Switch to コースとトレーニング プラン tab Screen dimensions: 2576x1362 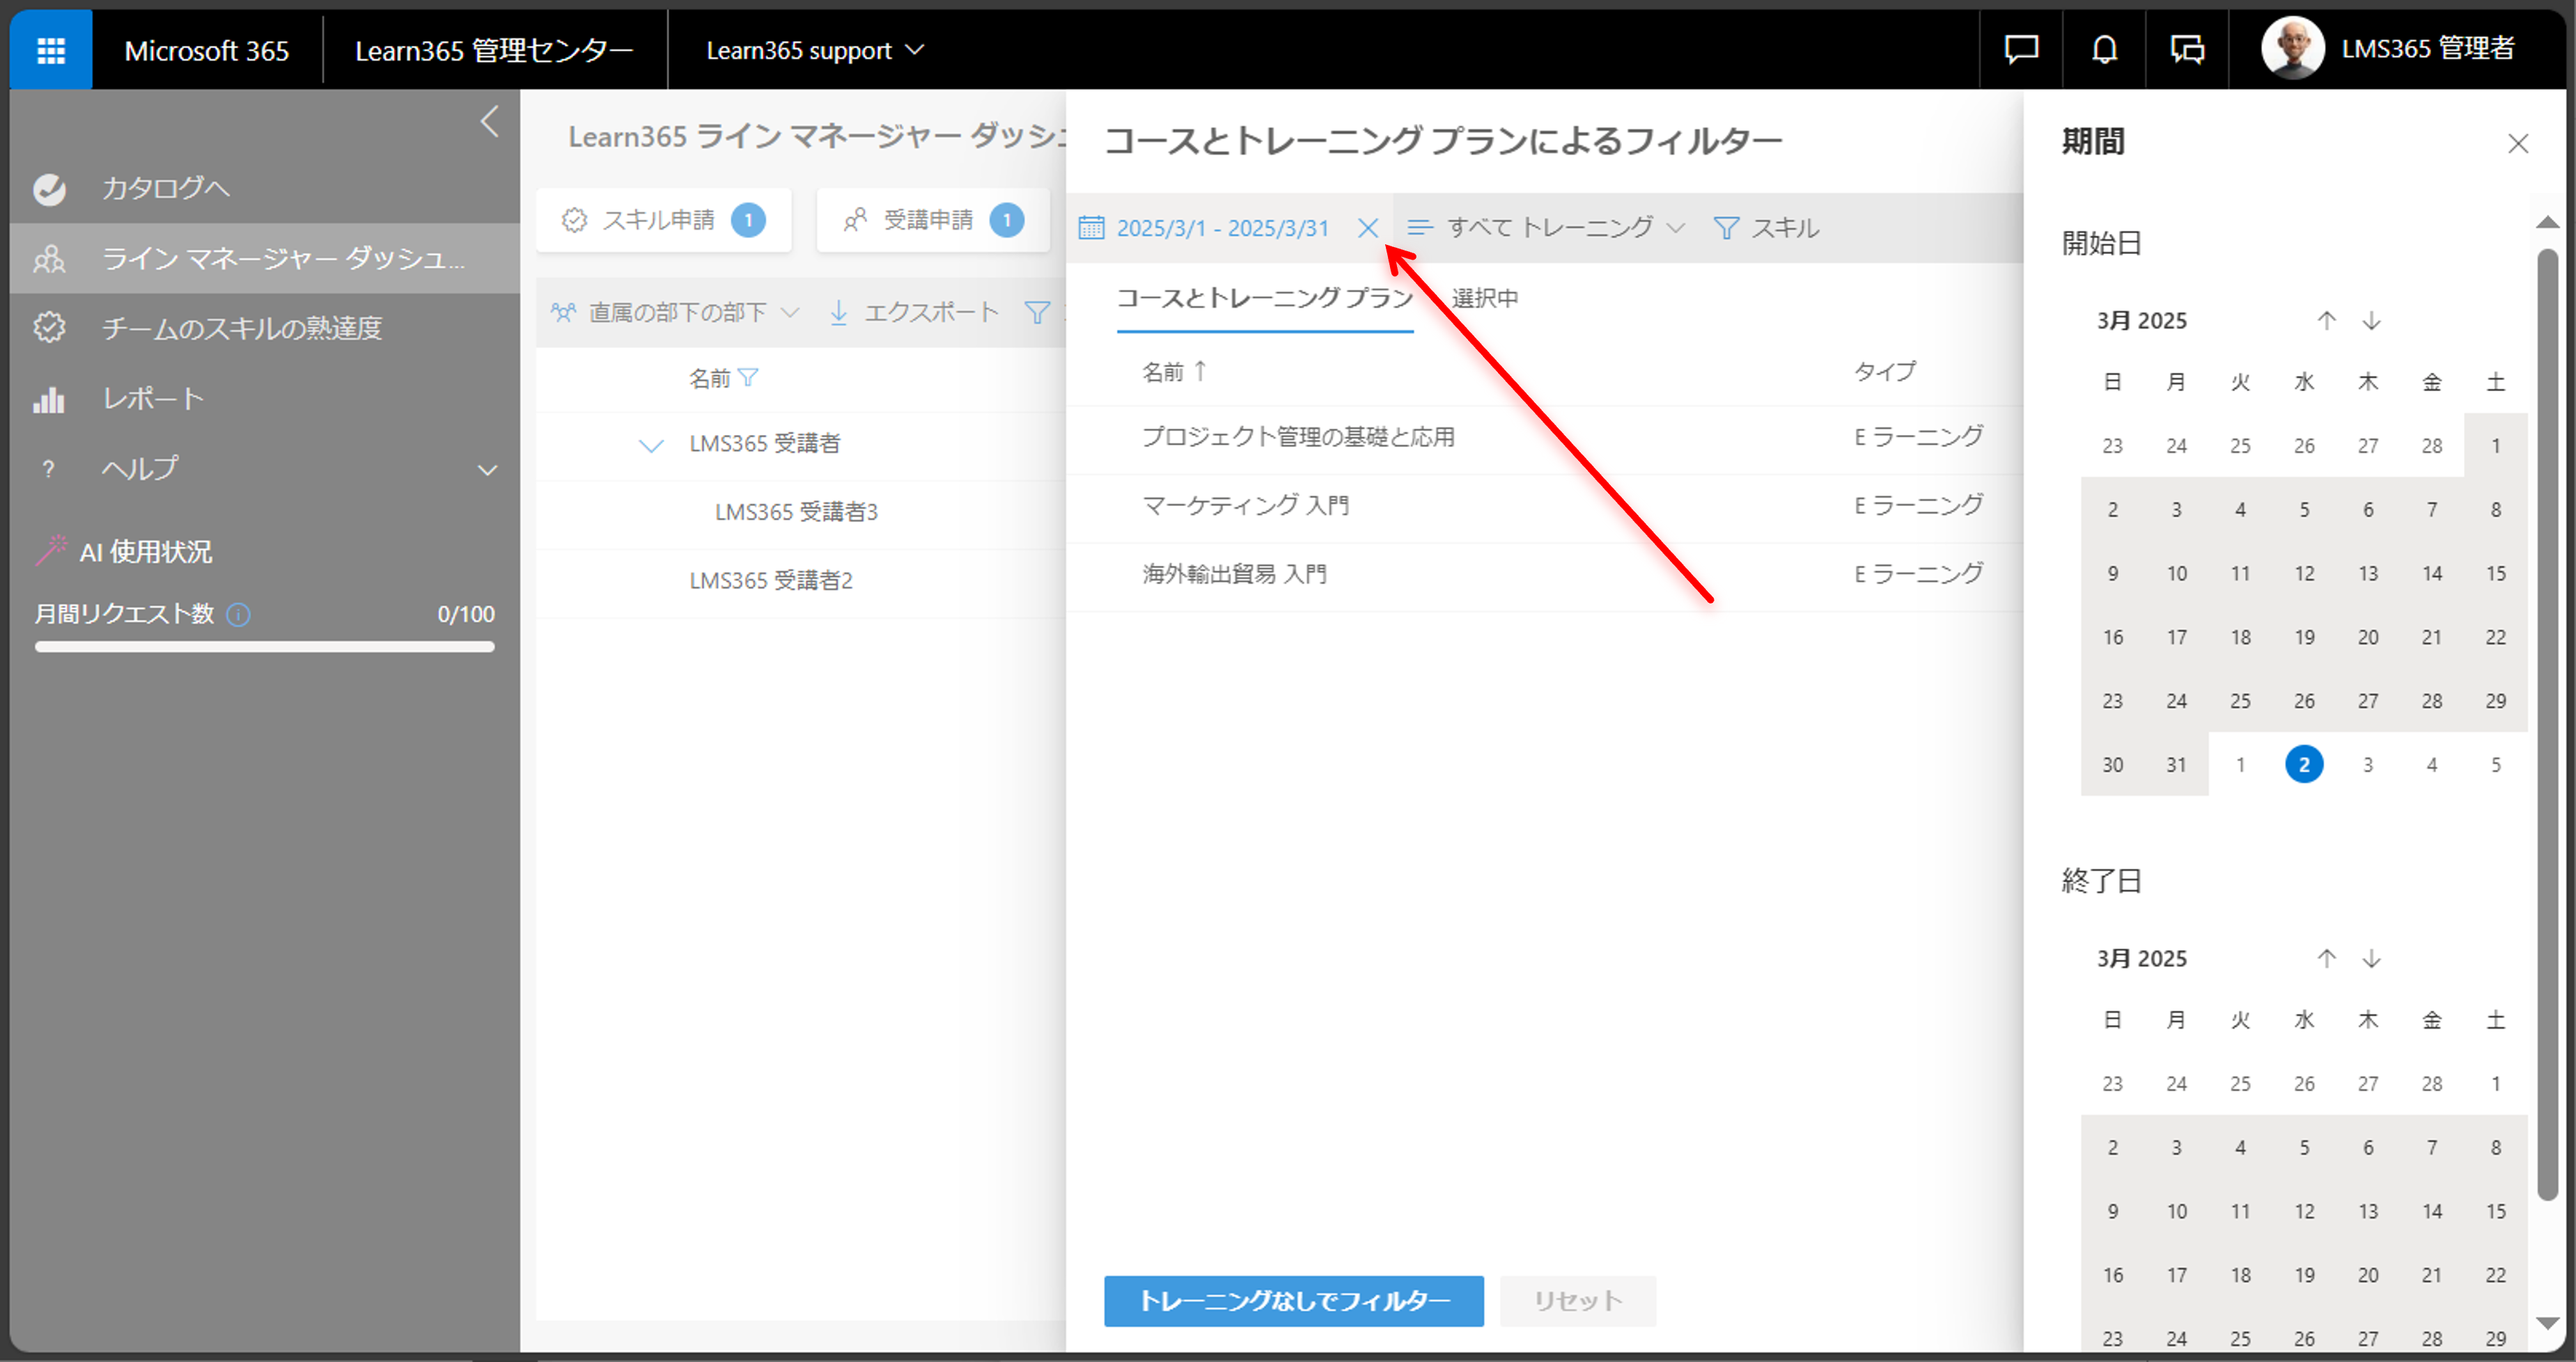coord(1265,298)
